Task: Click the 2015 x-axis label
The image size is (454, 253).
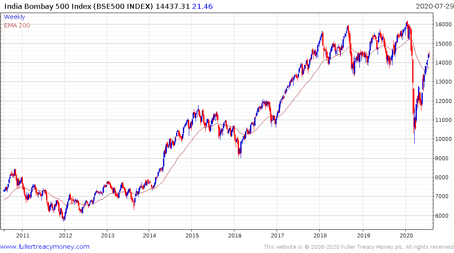Action: point(192,235)
